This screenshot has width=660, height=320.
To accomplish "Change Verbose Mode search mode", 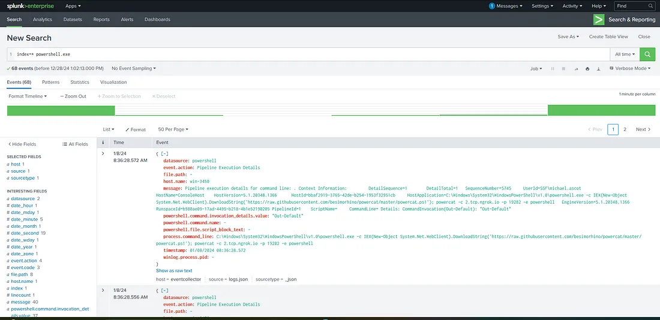I will pyautogui.click(x=630, y=68).
